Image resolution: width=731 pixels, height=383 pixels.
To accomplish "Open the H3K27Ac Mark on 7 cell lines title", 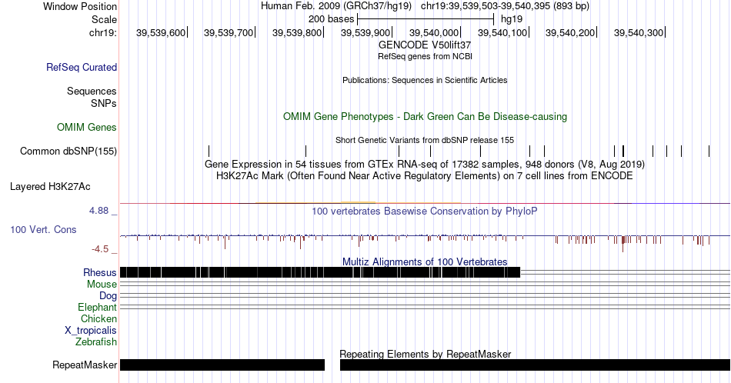I will tap(425, 175).
